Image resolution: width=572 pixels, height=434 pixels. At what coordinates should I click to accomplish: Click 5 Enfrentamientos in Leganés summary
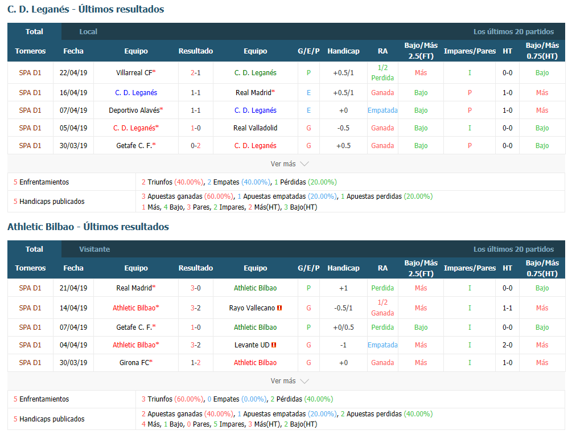coord(41,182)
